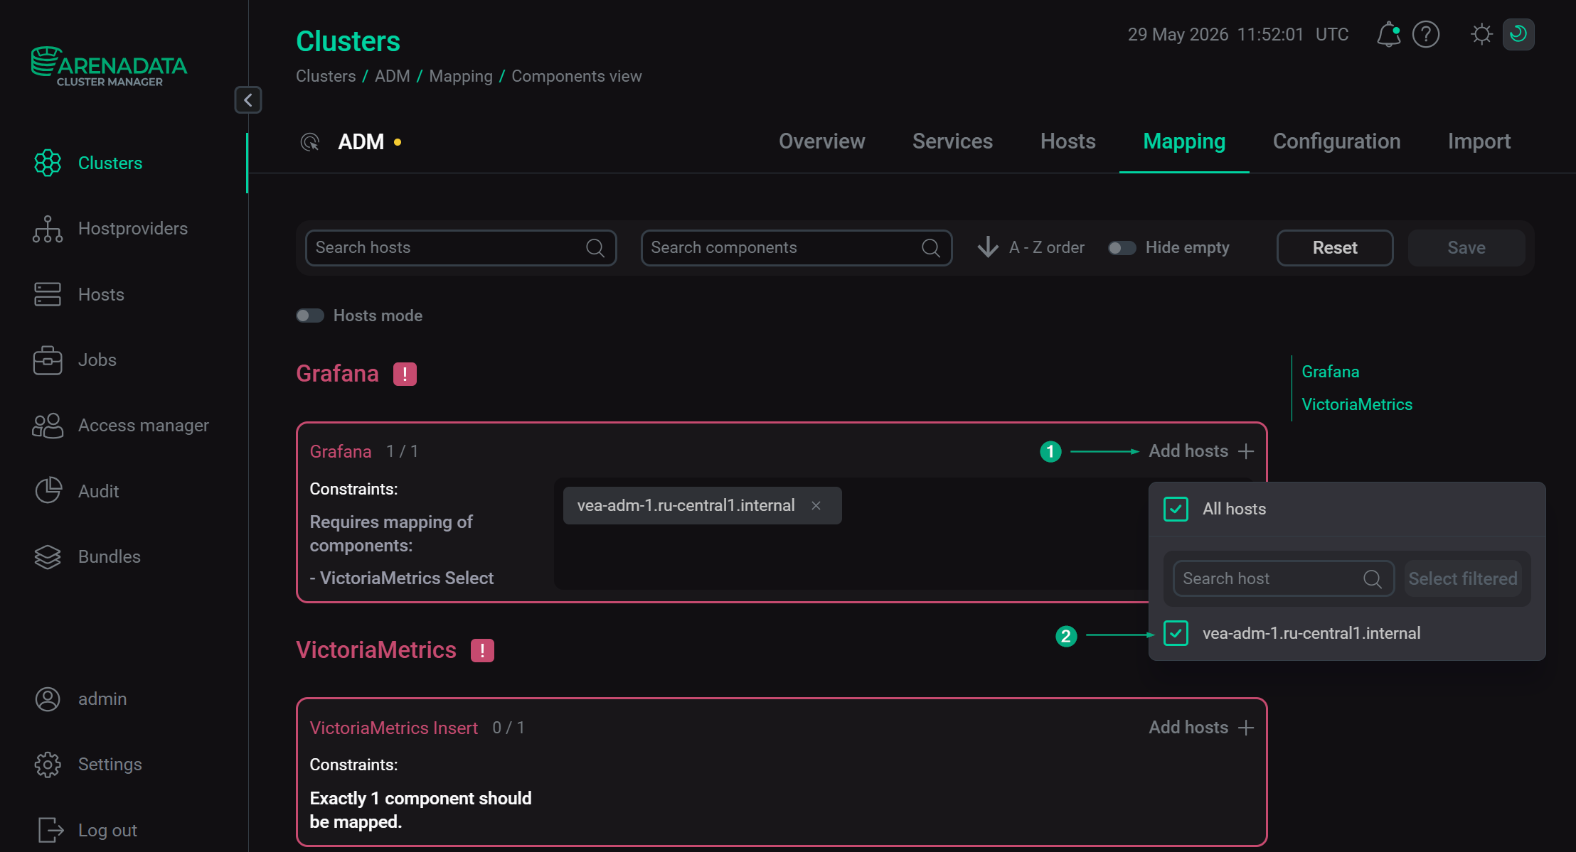The image size is (1576, 852).
Task: Click the magnifier in Search components
Action: click(x=931, y=247)
